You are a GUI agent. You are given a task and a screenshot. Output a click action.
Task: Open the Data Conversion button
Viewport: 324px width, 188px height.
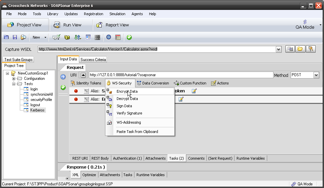153,83
